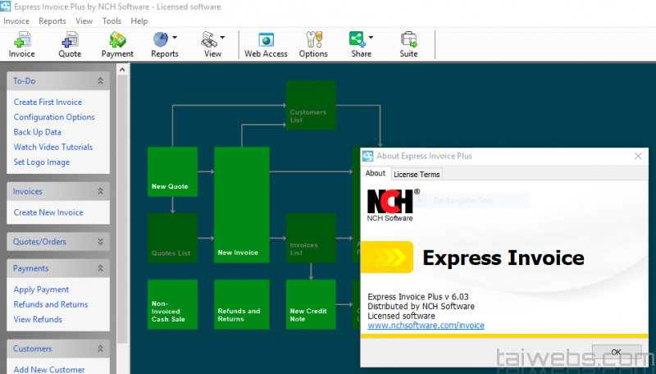Open the www.nchsoftware.com/invoice link
Screen dimensions: 656x374
point(426,326)
